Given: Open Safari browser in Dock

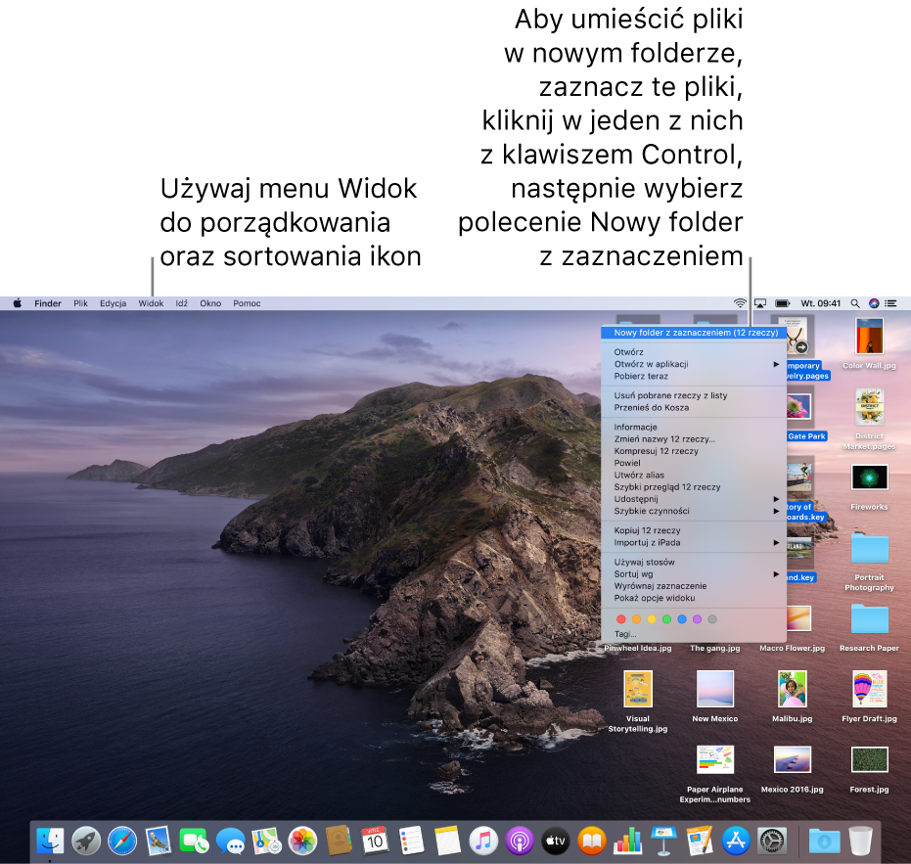Looking at the screenshot, I should (122, 841).
